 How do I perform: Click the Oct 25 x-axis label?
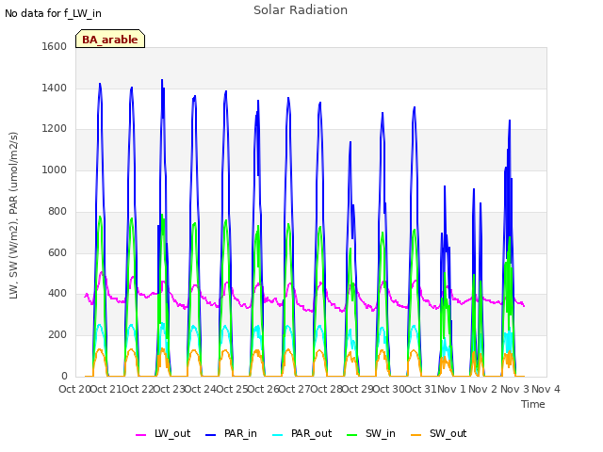[232, 389]
